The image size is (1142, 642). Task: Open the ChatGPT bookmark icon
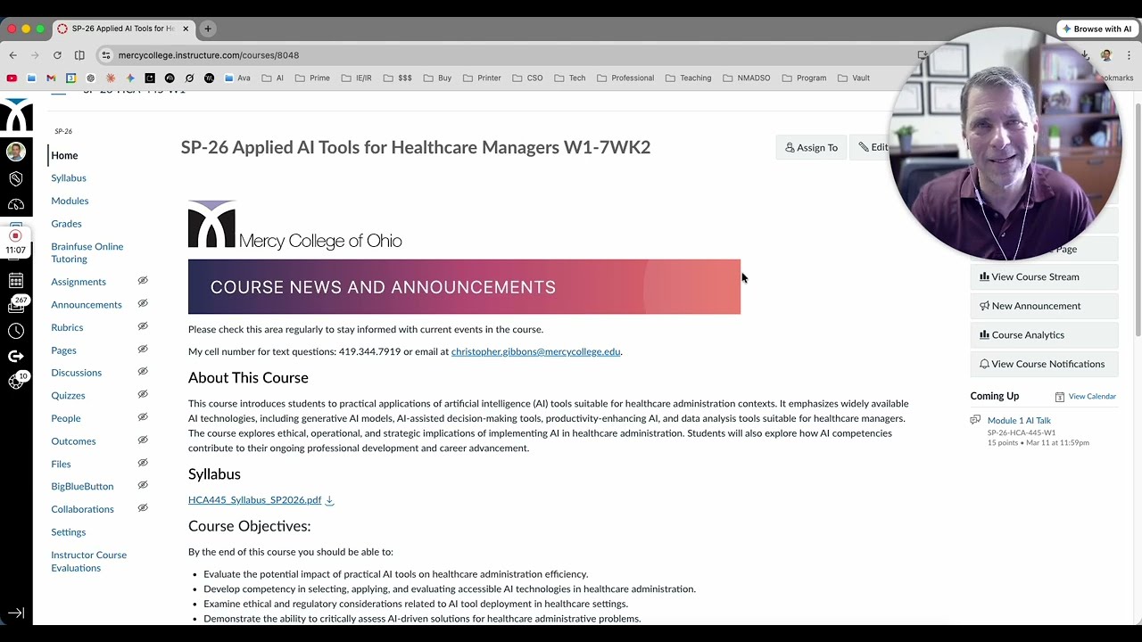(x=90, y=78)
